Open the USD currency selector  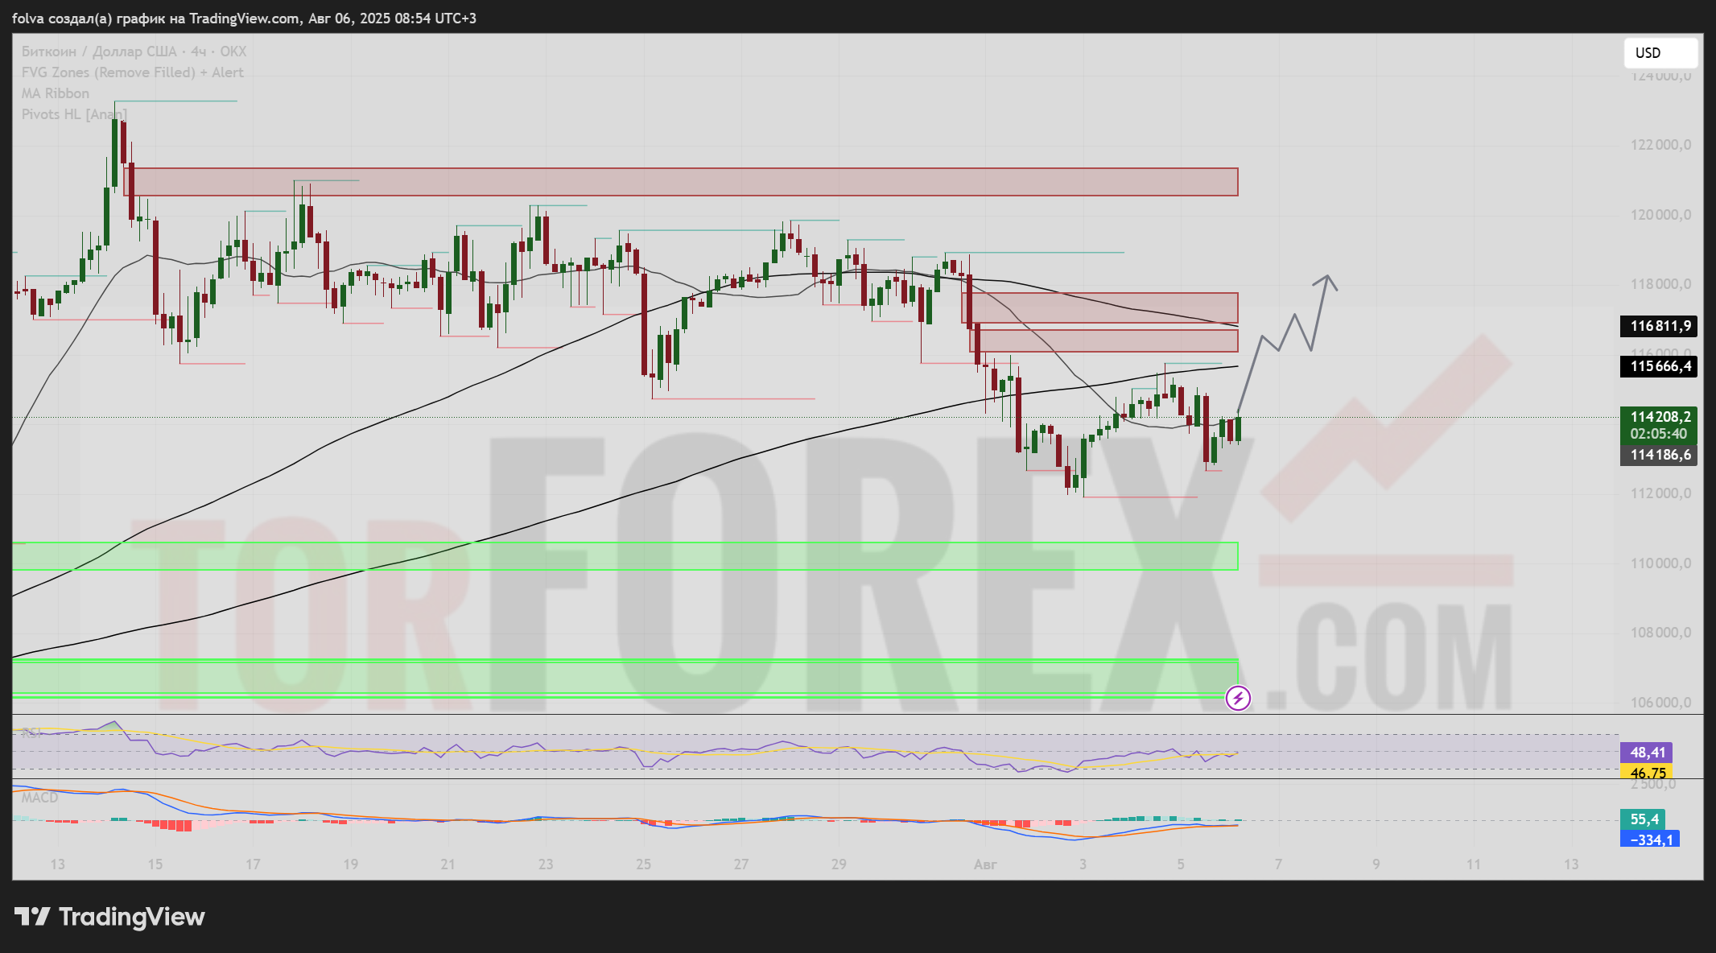click(1660, 53)
